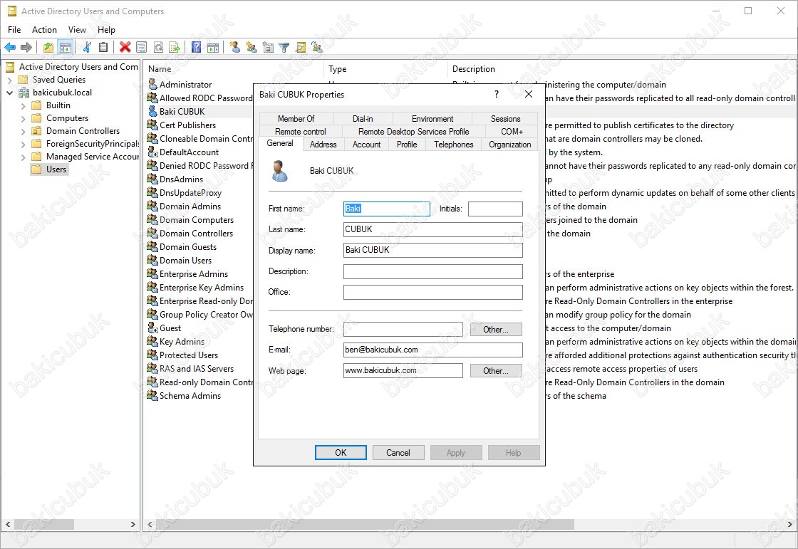The width and height of the screenshot is (798, 549).
Task: Click the clipboard Copy icon
Action: tap(103, 47)
